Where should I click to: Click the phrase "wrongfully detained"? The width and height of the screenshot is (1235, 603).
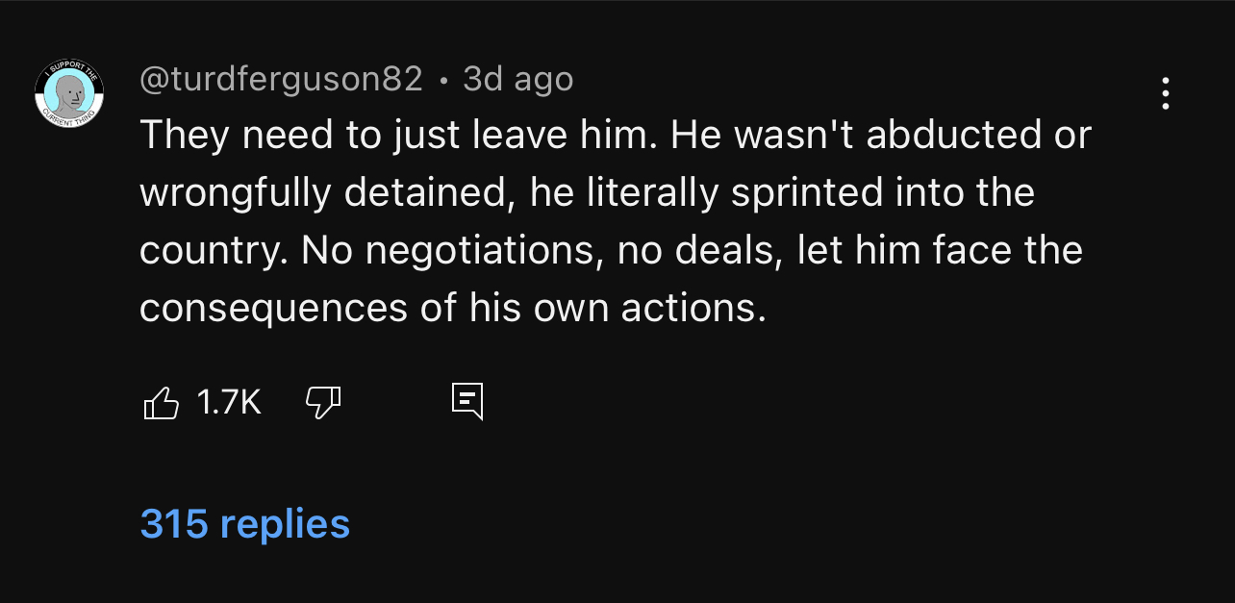(x=323, y=194)
